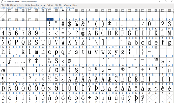This screenshot has width=174, height=103.
Task: Open the File menu
Action: (x=2, y=5)
